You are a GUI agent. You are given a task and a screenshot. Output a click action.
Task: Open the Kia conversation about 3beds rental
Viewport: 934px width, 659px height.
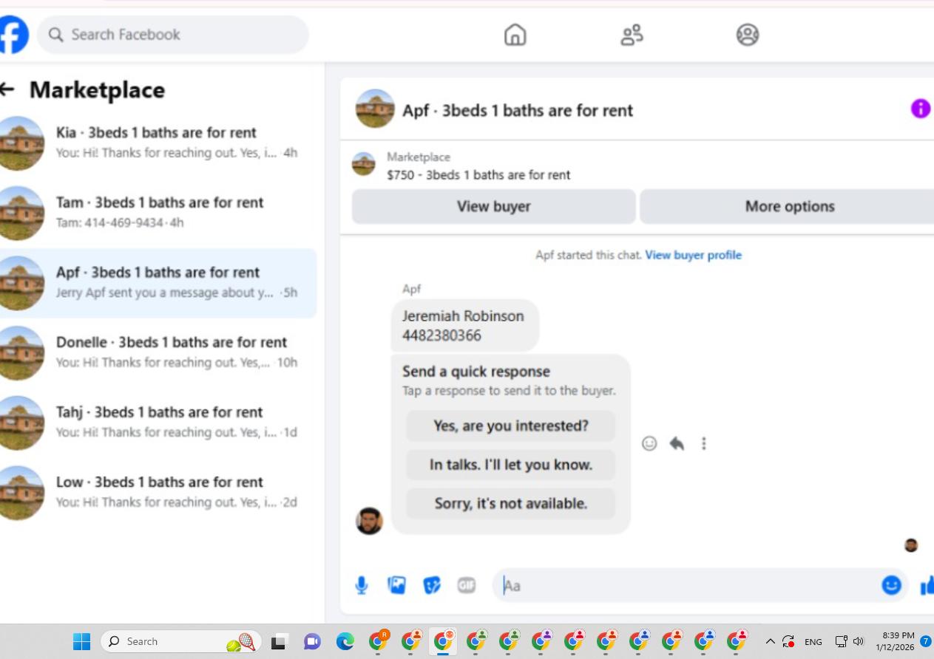click(x=158, y=143)
